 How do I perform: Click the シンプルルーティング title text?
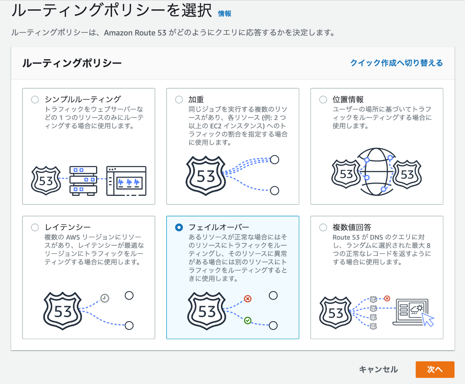tap(83, 99)
